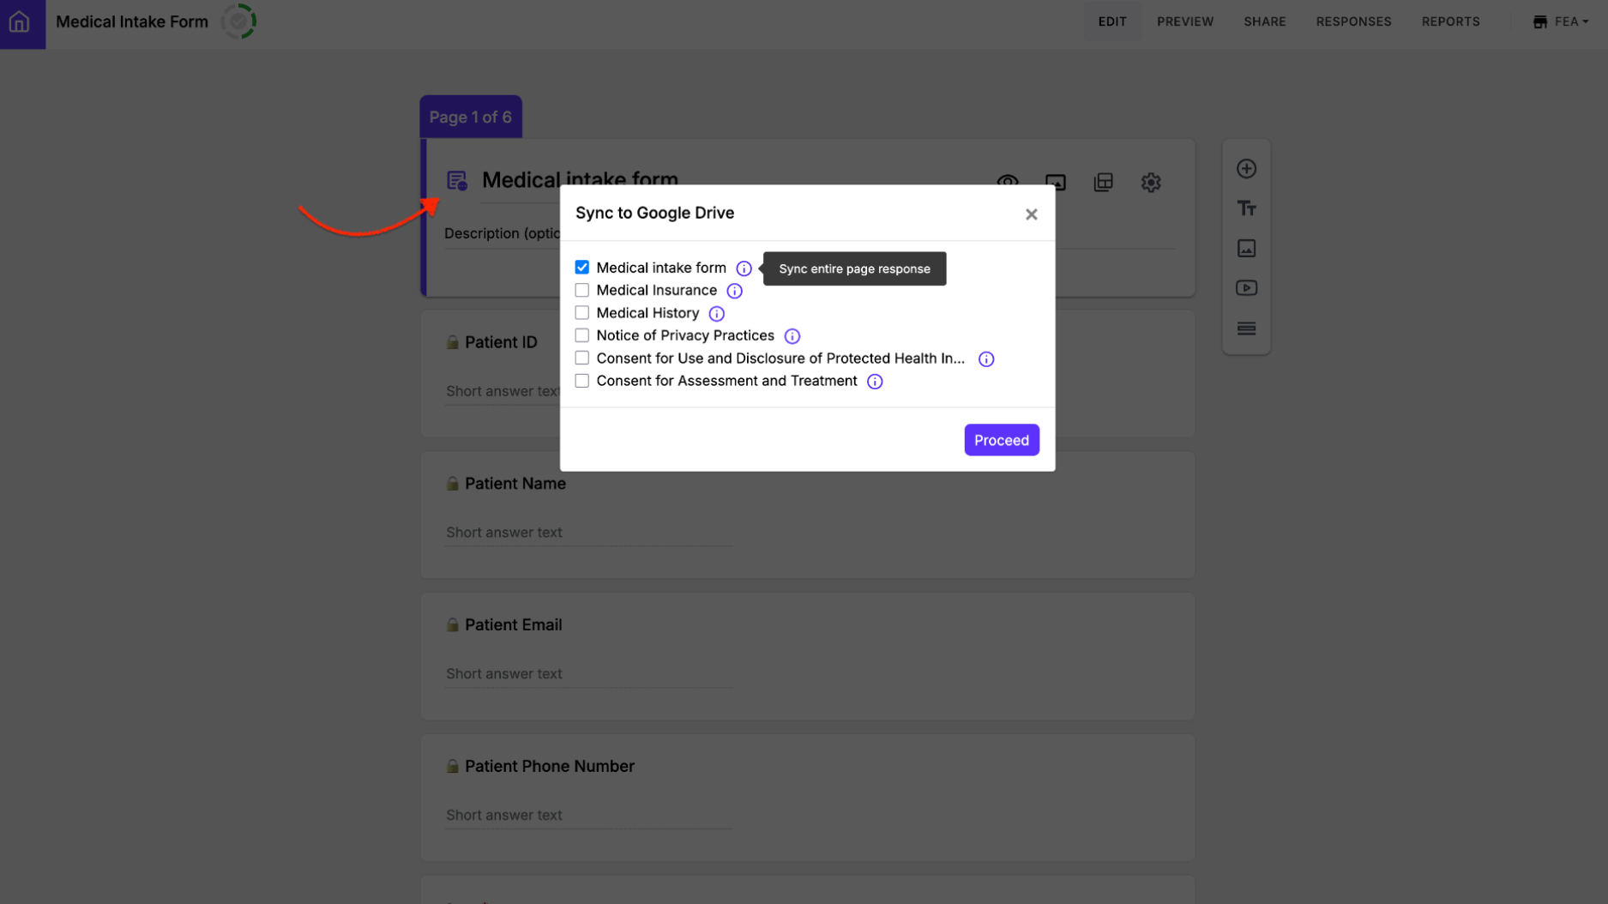Screen dimensions: 1608x904
Task: Close the Sync to Google Drive dialog
Action: click(1031, 214)
